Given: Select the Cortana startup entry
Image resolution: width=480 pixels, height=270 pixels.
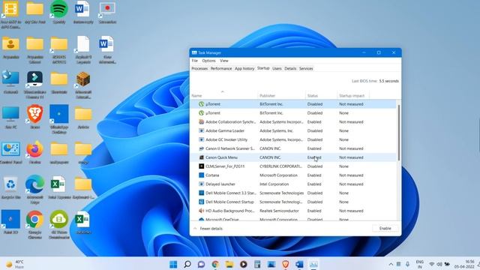Looking at the screenshot, I should (x=293, y=175).
